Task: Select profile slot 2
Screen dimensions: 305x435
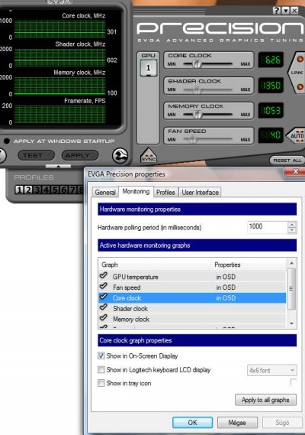Action: (28, 190)
